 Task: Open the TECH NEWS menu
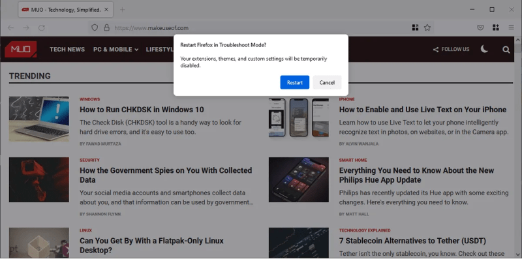pos(67,50)
